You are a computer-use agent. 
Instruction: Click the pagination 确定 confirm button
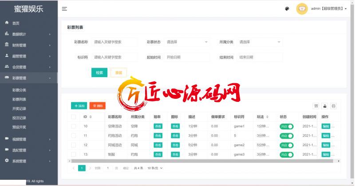pos(126,168)
